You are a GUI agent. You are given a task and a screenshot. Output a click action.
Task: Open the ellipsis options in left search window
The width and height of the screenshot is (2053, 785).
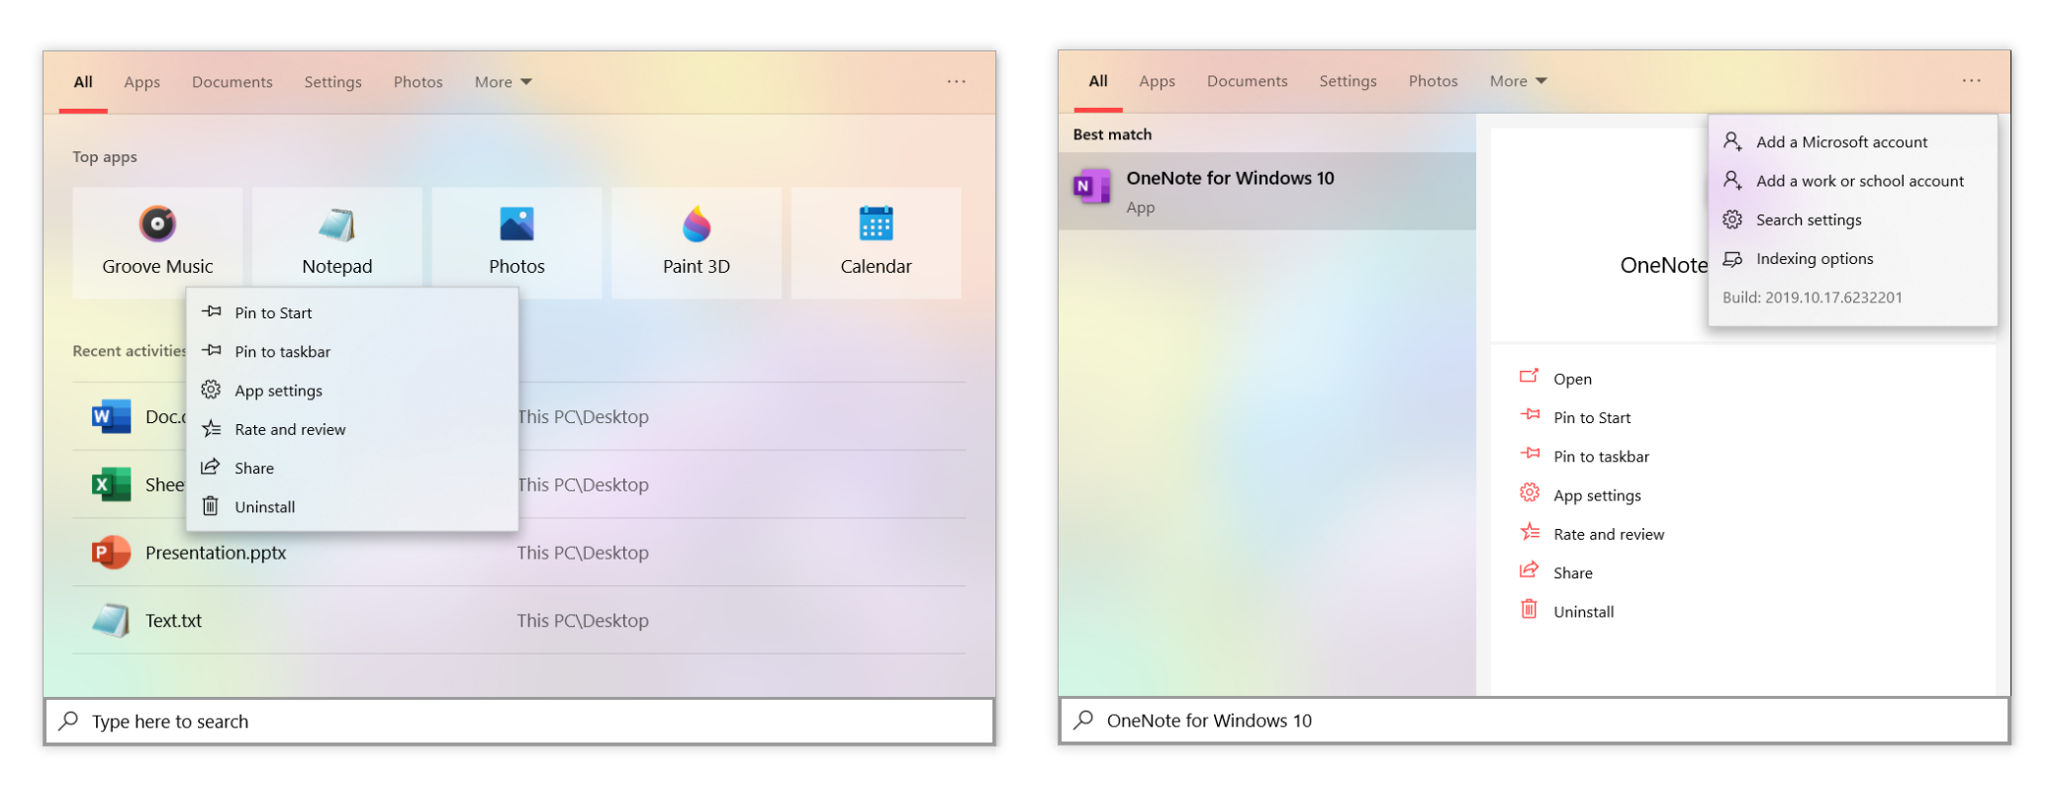956,81
